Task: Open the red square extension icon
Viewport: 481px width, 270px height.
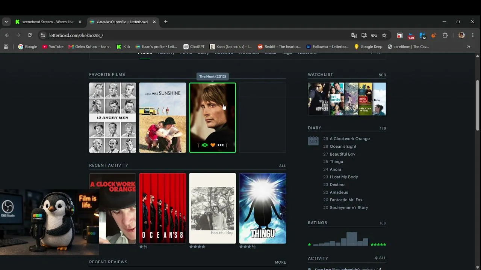Action: pyautogui.click(x=400, y=35)
